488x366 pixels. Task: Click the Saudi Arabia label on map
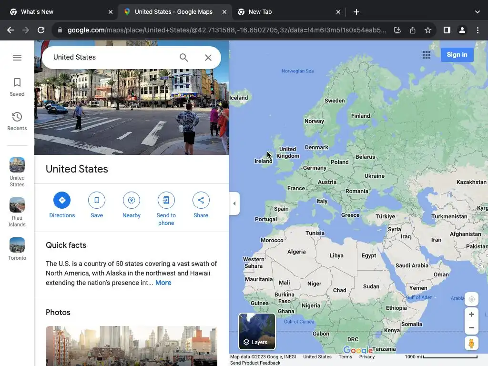click(412, 265)
